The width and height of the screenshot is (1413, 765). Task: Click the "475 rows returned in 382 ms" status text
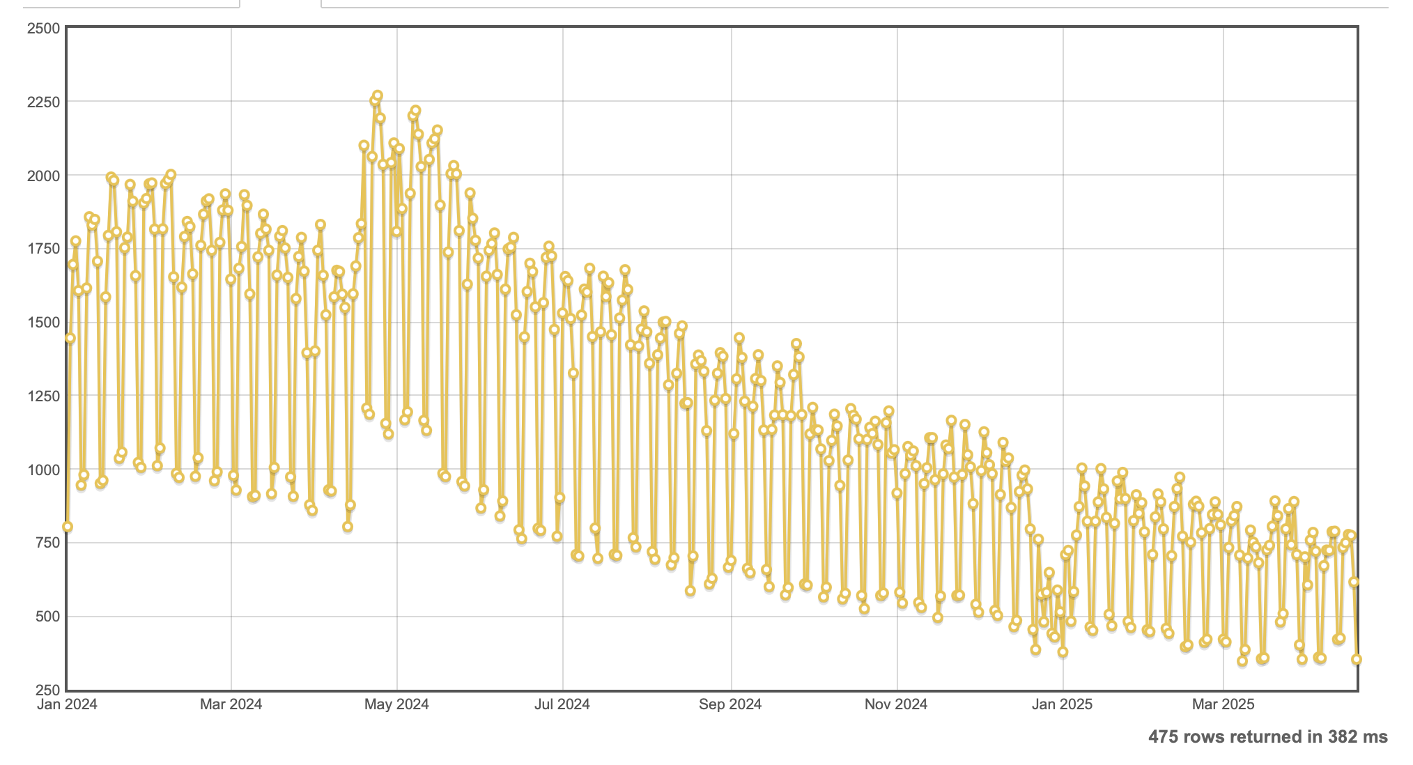click(1268, 736)
